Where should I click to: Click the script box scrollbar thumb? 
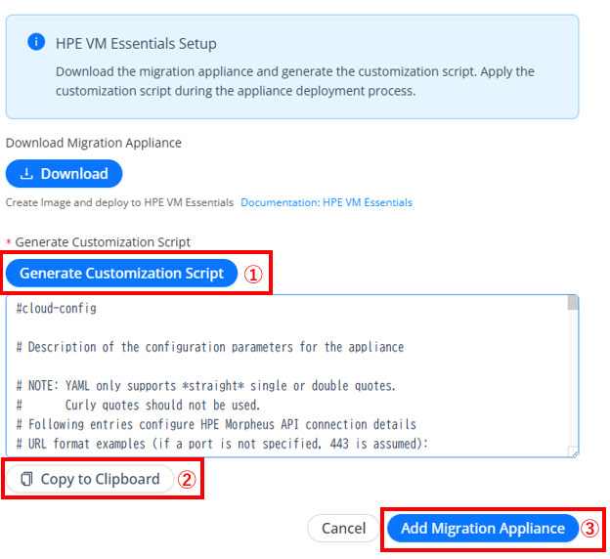click(573, 303)
